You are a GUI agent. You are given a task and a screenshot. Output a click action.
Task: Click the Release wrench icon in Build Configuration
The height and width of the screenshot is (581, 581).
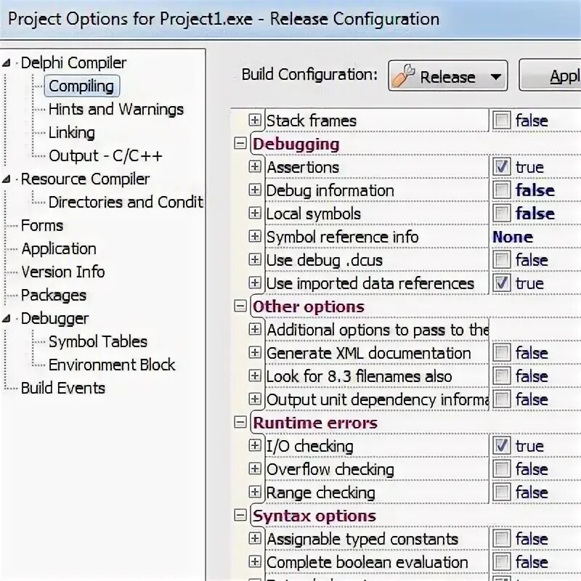point(403,77)
